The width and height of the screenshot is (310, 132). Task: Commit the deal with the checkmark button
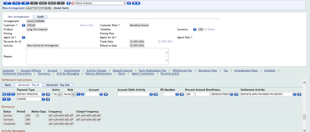[7, 3]
